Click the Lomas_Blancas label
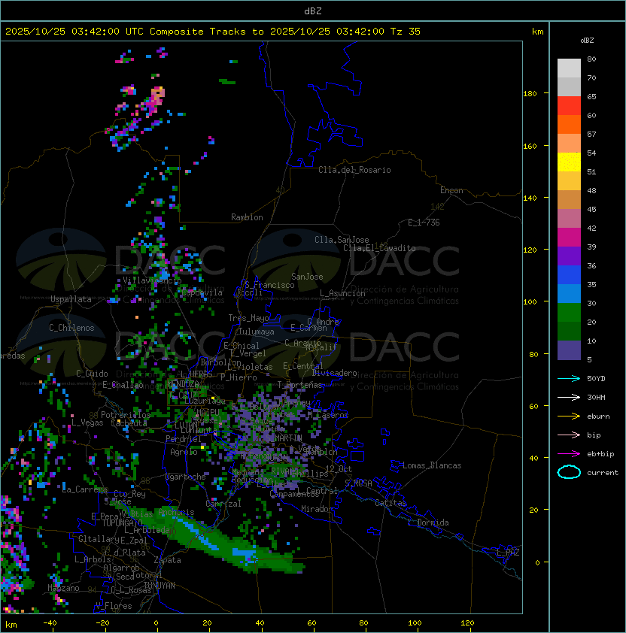The width and height of the screenshot is (626, 633). coord(432,465)
